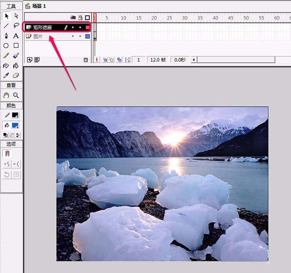Click the 场景 1 scene label
Screen dimensions: 291x273
tap(39, 6)
